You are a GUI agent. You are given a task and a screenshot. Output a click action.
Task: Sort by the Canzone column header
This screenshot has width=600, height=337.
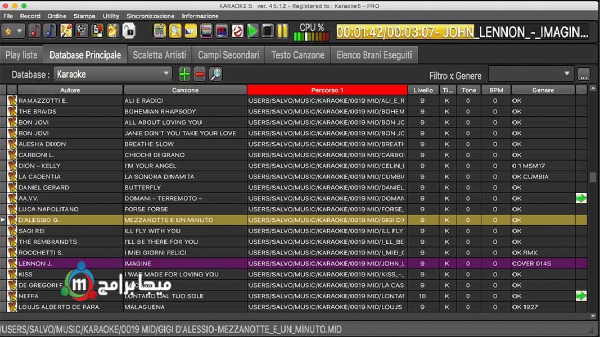pos(185,90)
